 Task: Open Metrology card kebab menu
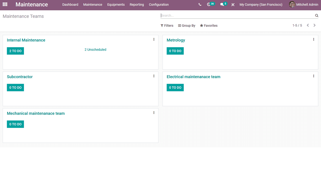[x=313, y=40]
